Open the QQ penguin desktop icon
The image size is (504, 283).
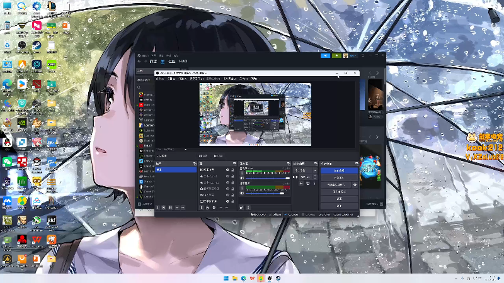pyautogui.click(x=7, y=143)
